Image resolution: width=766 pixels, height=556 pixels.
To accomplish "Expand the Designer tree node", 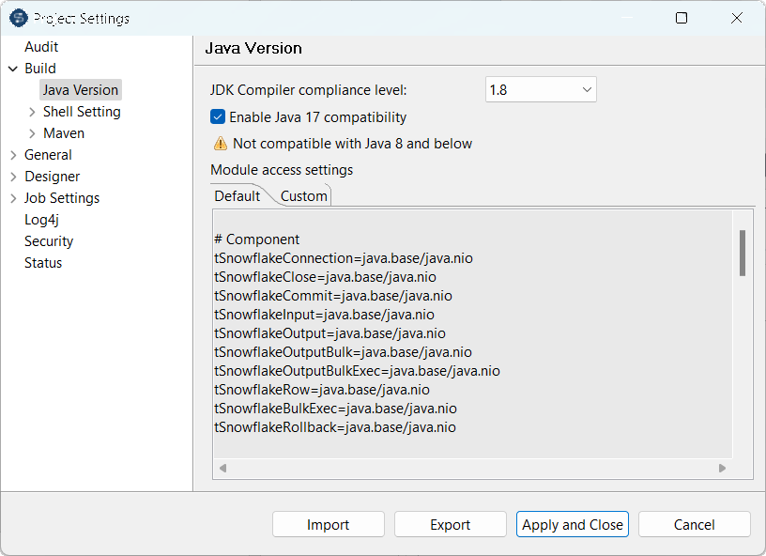I will click(x=13, y=177).
